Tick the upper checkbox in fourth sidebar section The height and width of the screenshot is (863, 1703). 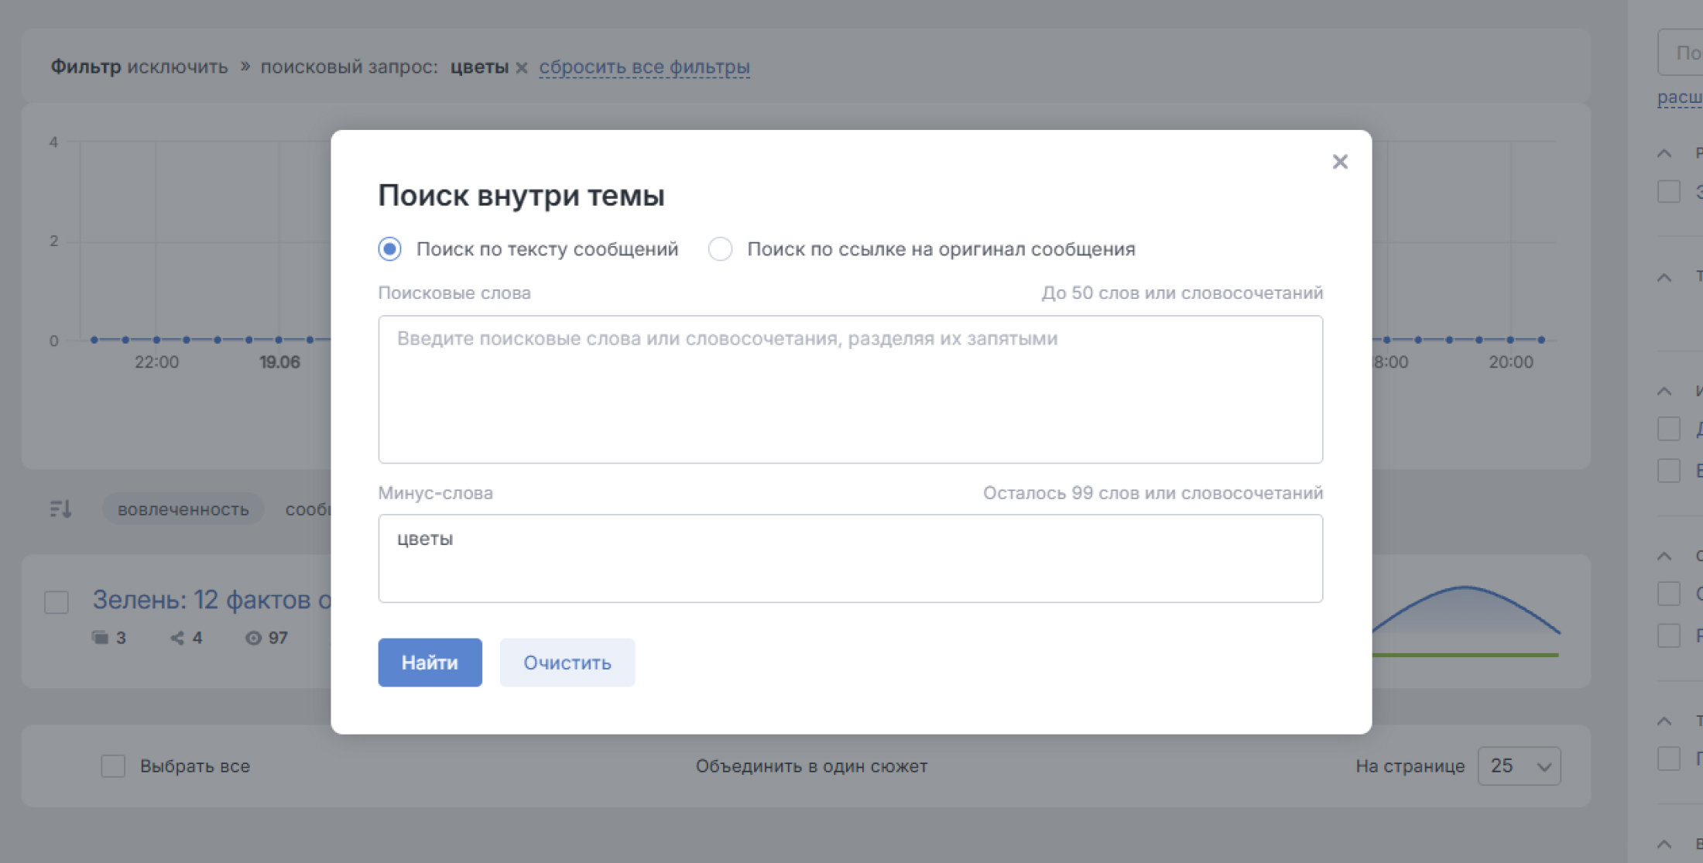click(1669, 594)
